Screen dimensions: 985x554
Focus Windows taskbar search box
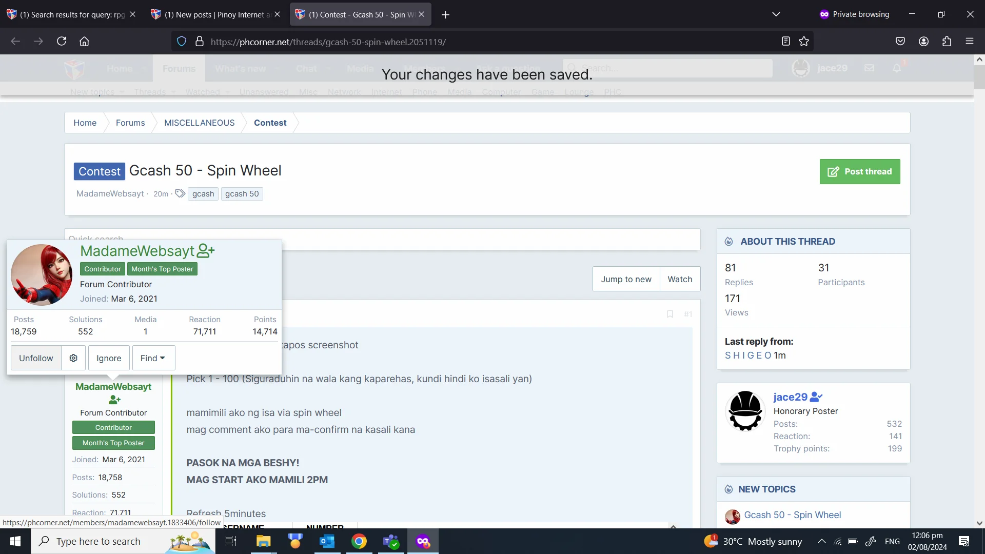click(x=123, y=541)
